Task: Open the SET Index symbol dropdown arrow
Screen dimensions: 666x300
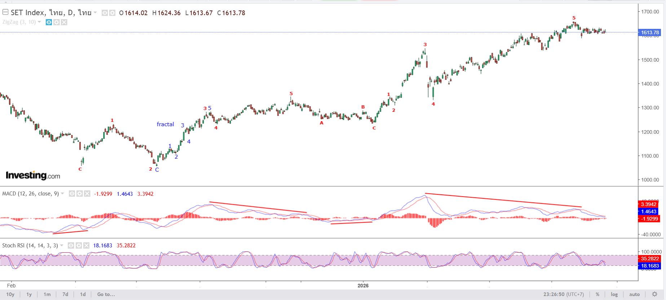Action: tap(95, 13)
